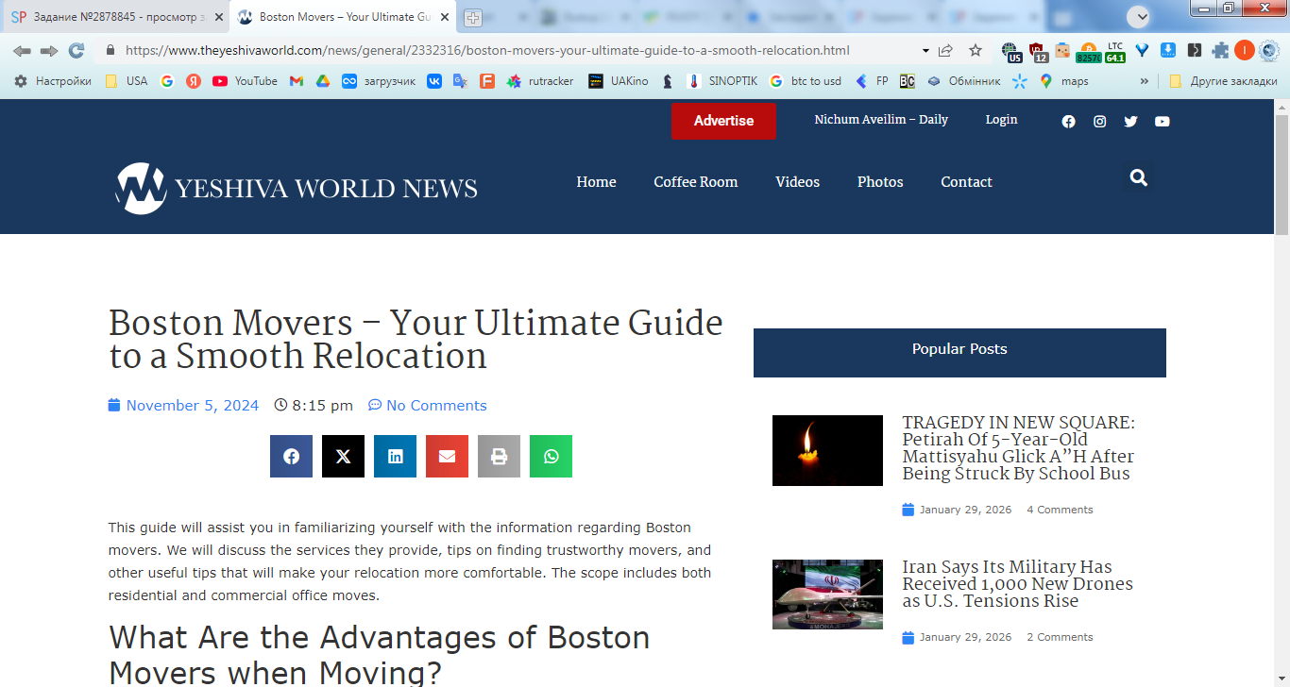1290x687 pixels.
Task: Open the YouTube bookmark
Action: [245, 81]
